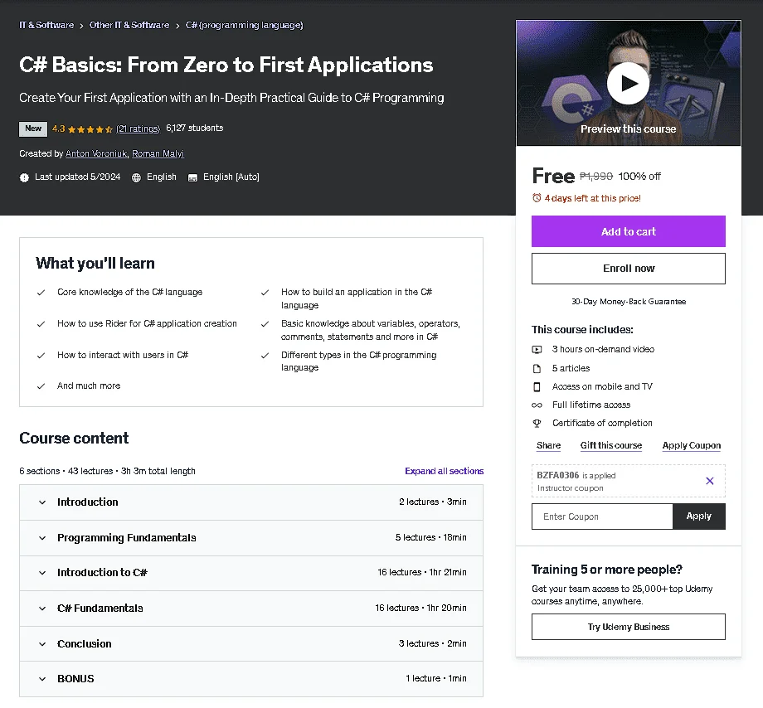Screen dimensions: 763x708
Task: Click the trophy icon beside Certificate of completion
Action: point(537,424)
